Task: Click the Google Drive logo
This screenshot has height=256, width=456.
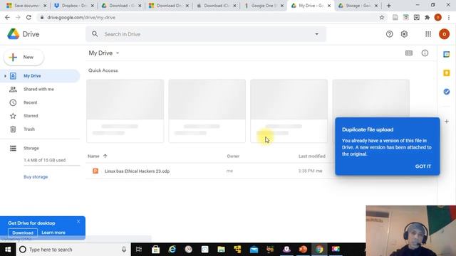Action: click(14, 34)
